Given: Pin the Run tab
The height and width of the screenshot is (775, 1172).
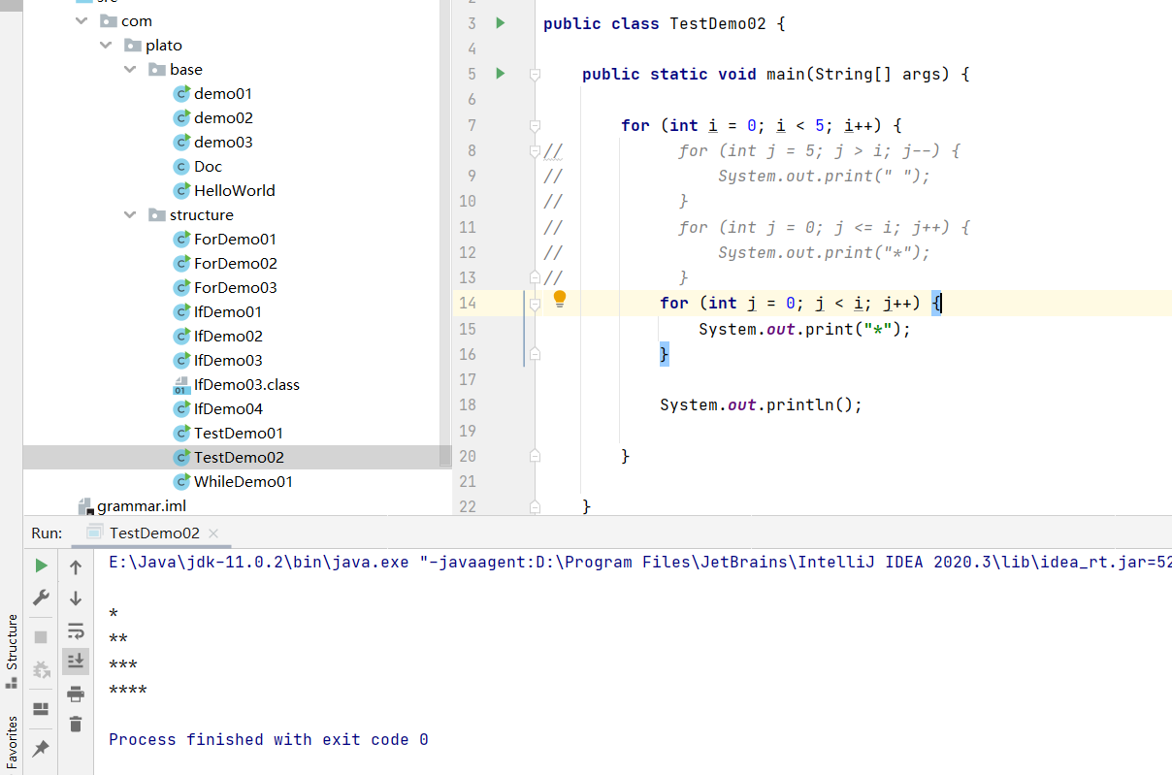Looking at the screenshot, I should (x=41, y=748).
